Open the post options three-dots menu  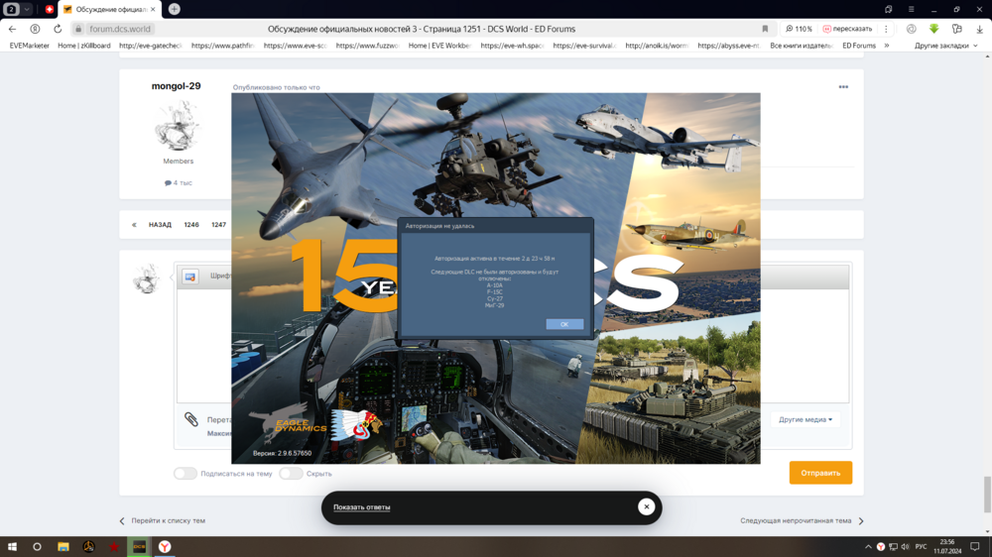[x=843, y=87]
